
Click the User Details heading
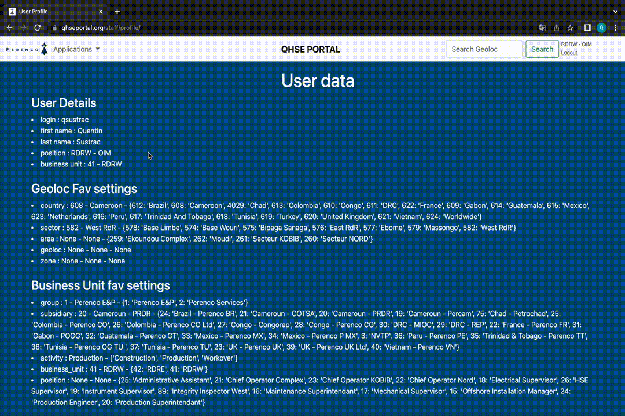64,103
